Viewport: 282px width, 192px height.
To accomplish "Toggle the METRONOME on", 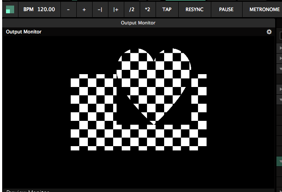I will [x=264, y=9].
